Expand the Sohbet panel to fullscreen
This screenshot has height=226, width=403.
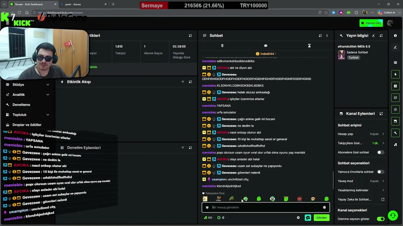point(320,35)
